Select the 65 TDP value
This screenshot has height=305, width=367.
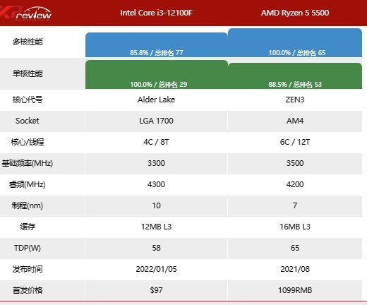295,248
